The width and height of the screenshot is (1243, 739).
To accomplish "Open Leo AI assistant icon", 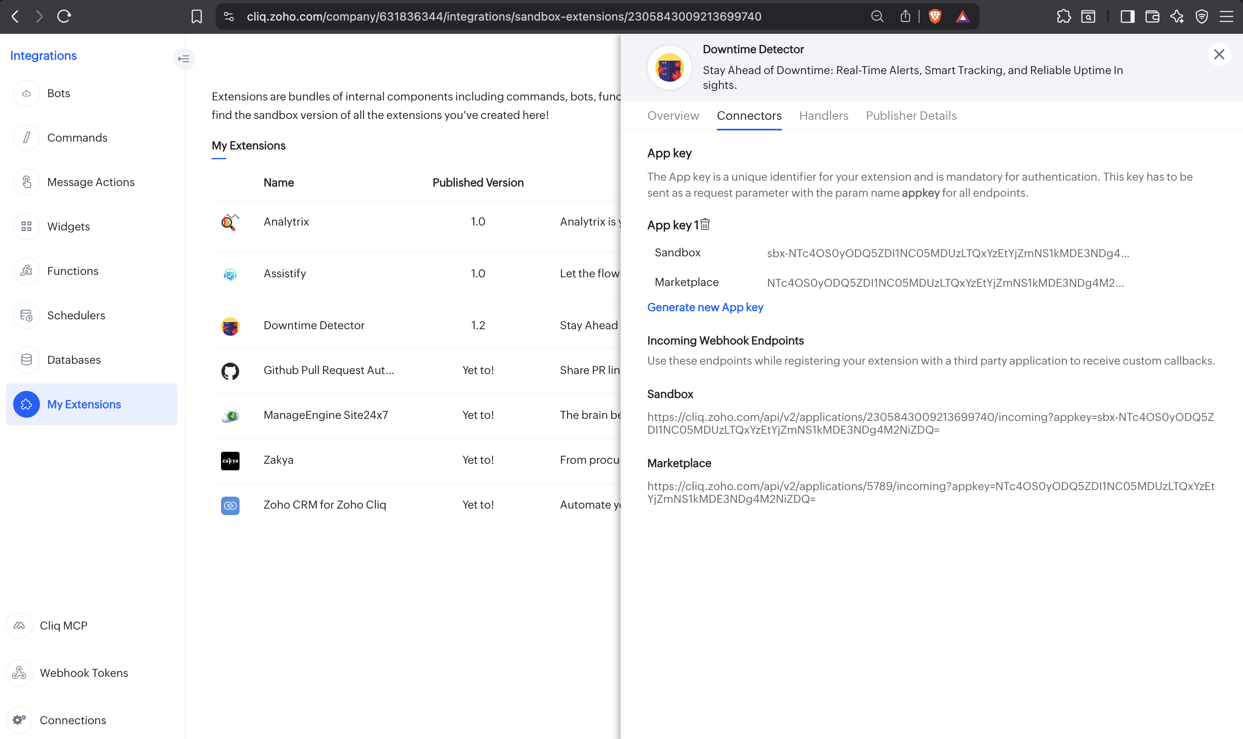I will 1177,16.
